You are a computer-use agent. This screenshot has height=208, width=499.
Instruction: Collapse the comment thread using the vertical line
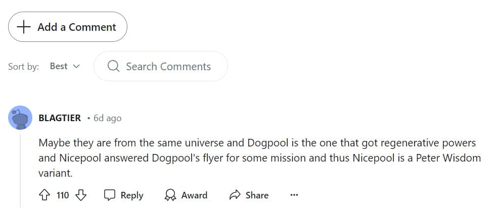point(20,167)
